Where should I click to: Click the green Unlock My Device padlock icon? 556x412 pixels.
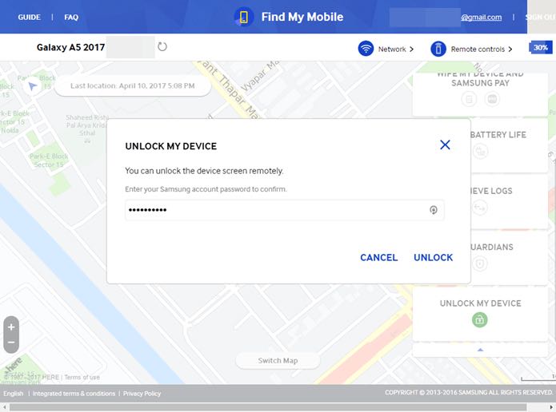coord(480,319)
